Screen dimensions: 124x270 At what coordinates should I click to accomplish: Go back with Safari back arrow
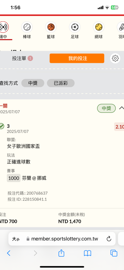9,253
